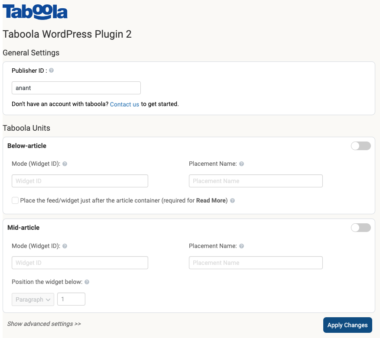Screen dimensions: 380x338
Task: Click help icon for Position the widget below
Action: click(87, 282)
